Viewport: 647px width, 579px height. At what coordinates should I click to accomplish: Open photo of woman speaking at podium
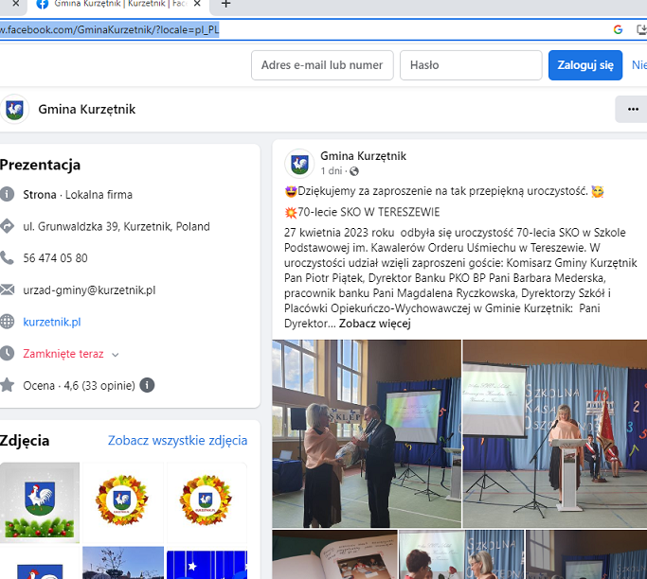pyautogui.click(x=555, y=433)
